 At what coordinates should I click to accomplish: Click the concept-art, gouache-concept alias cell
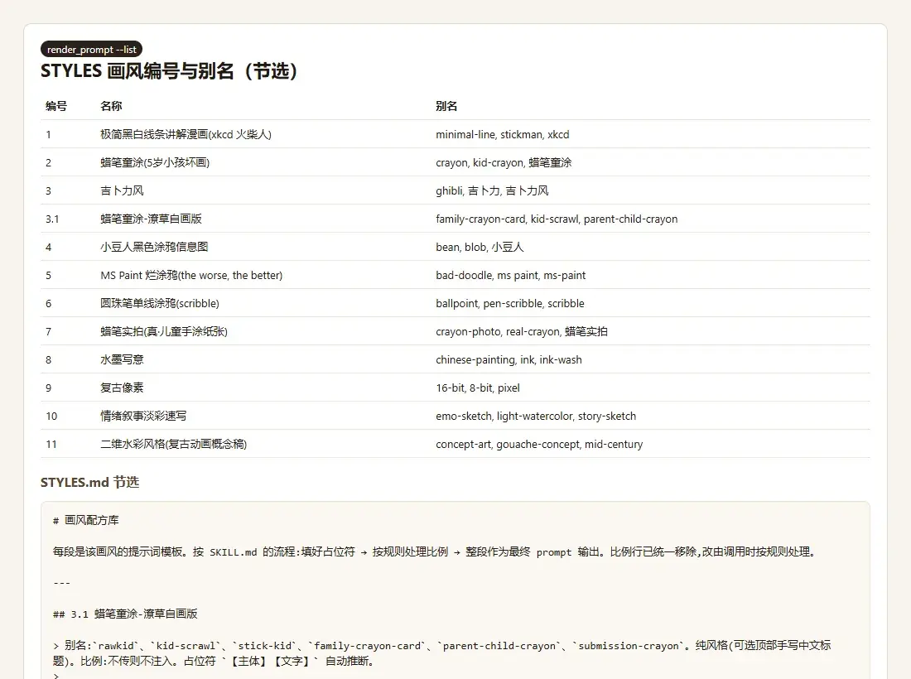tap(539, 445)
